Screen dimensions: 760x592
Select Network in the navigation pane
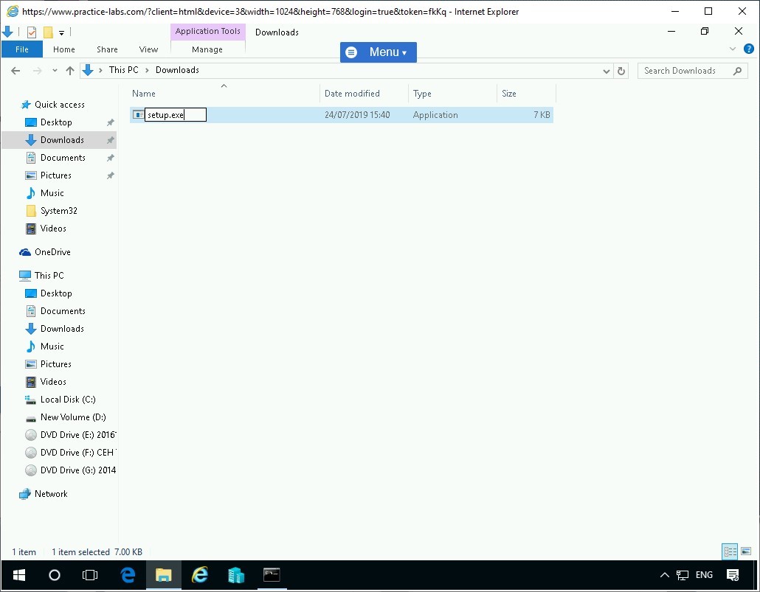click(x=51, y=494)
